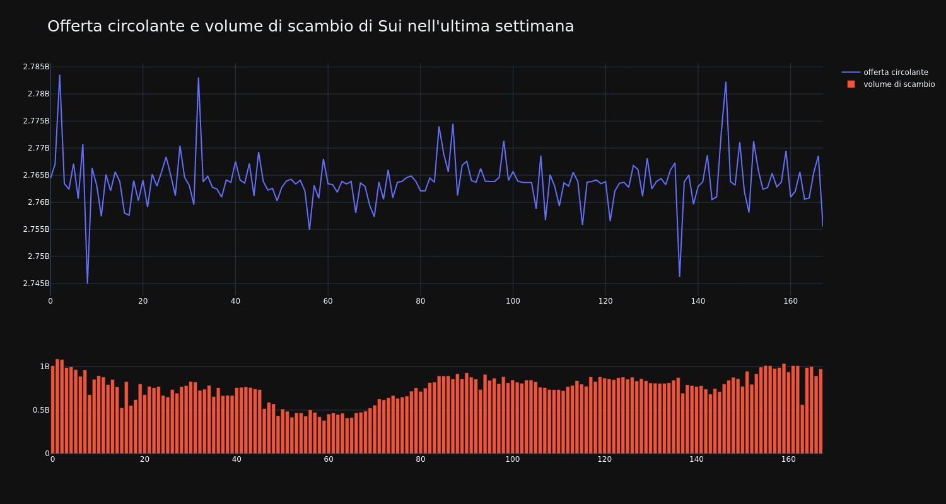This screenshot has height=504, width=946.
Task: Click x-axis tick 160 on line chart
Action: coord(790,301)
